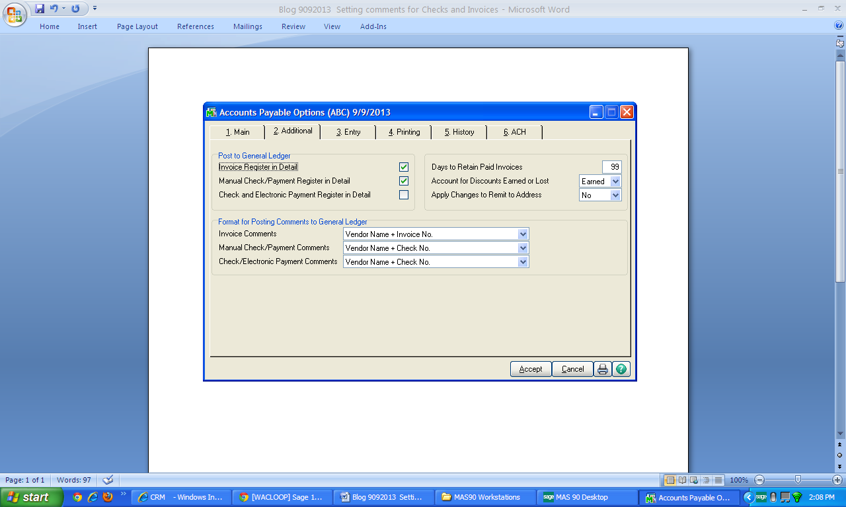846x507 pixels.
Task: Save the document via Quick Access toolbar
Action: coord(40,9)
